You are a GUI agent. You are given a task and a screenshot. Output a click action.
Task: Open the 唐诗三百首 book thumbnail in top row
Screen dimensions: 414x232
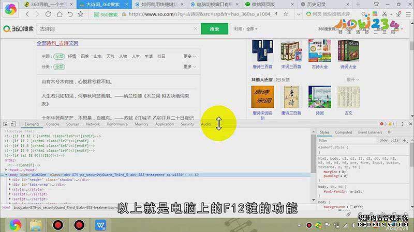coord(262,51)
